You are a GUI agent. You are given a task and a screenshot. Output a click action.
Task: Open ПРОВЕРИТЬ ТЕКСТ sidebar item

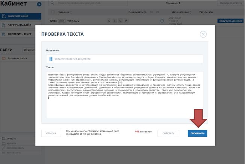coord(20,34)
